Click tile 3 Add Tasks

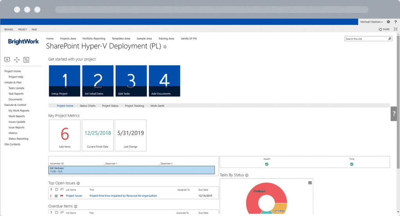click(131, 81)
